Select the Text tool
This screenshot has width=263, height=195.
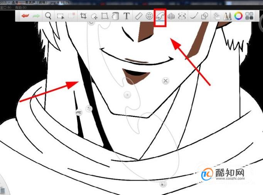click(x=126, y=16)
